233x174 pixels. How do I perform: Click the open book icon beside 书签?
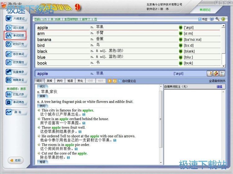(212, 19)
